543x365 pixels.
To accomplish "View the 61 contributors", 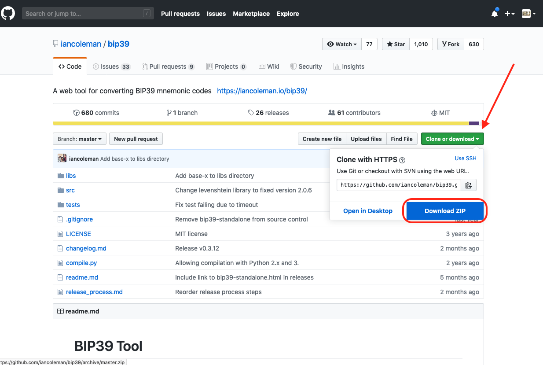I will 354,113.
